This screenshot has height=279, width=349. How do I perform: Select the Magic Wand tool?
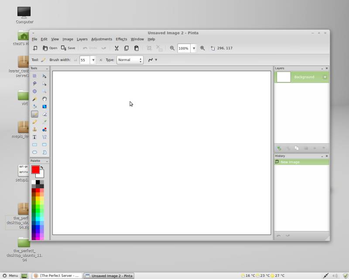pyautogui.click(x=34, y=99)
